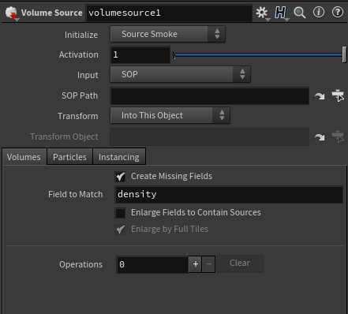The height and width of the screenshot is (314, 348).
Task: Open the Initialize Source Smoke dropdown
Action: (167, 34)
